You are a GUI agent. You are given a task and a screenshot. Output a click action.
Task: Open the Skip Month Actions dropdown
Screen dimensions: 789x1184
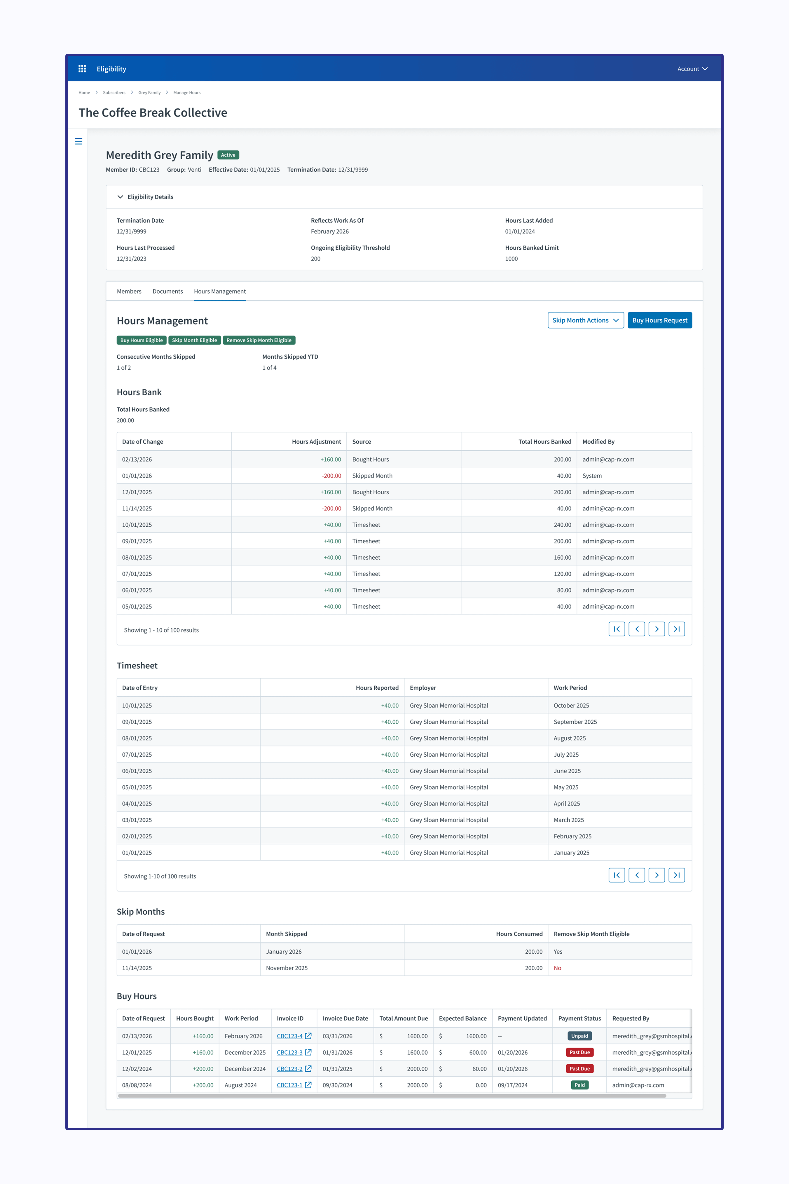coord(585,320)
